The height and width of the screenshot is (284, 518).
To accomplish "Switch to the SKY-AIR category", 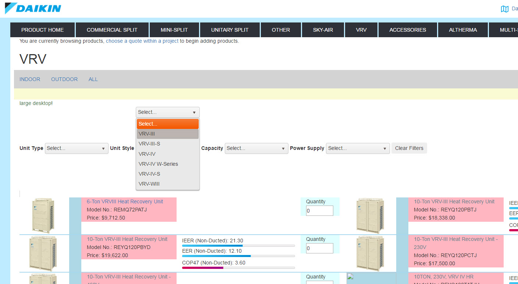I will (323, 30).
